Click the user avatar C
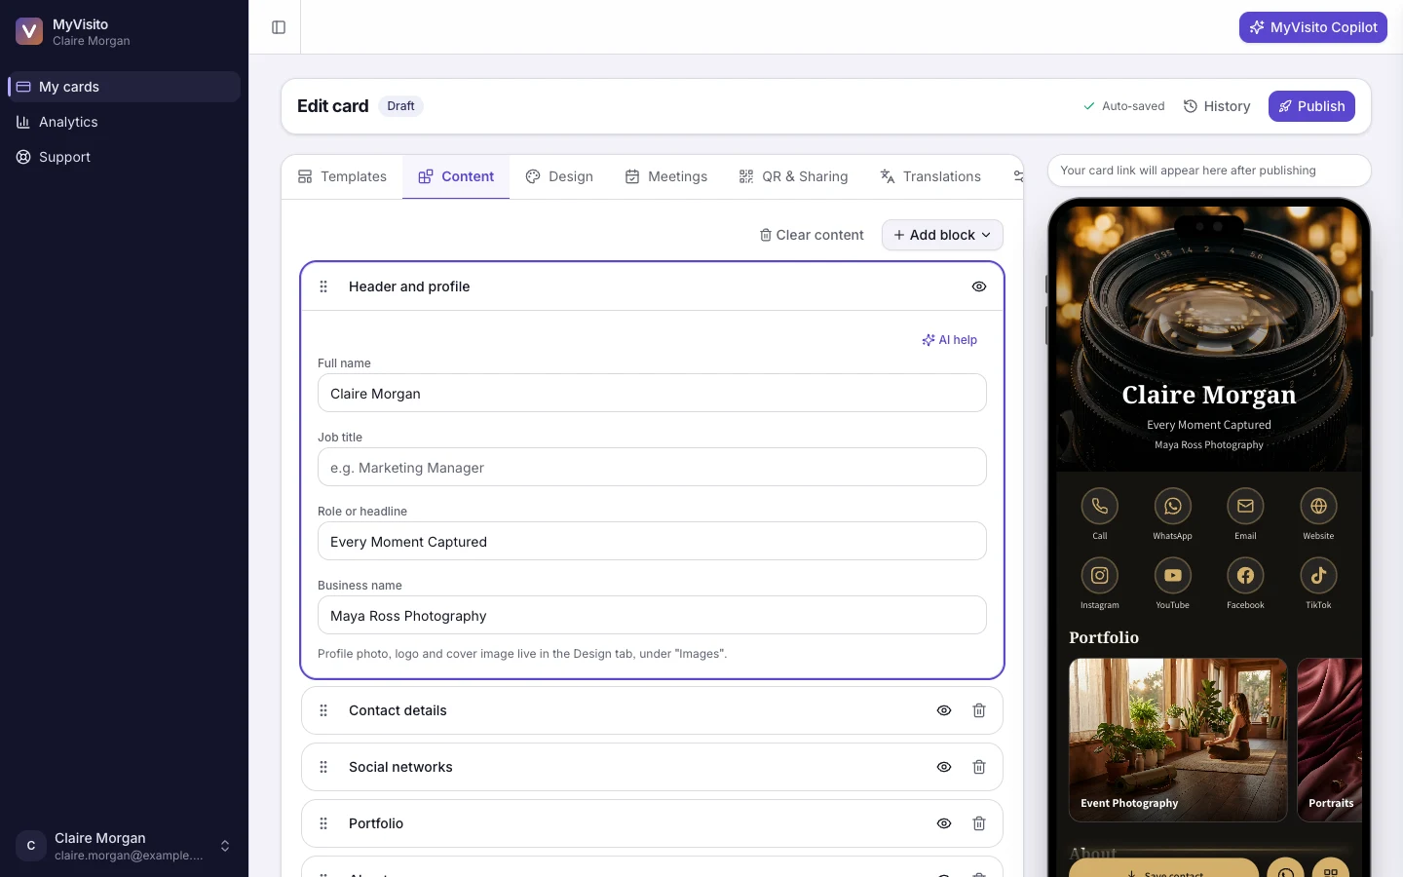Screen dimensions: 1403x877 (x=31, y=846)
